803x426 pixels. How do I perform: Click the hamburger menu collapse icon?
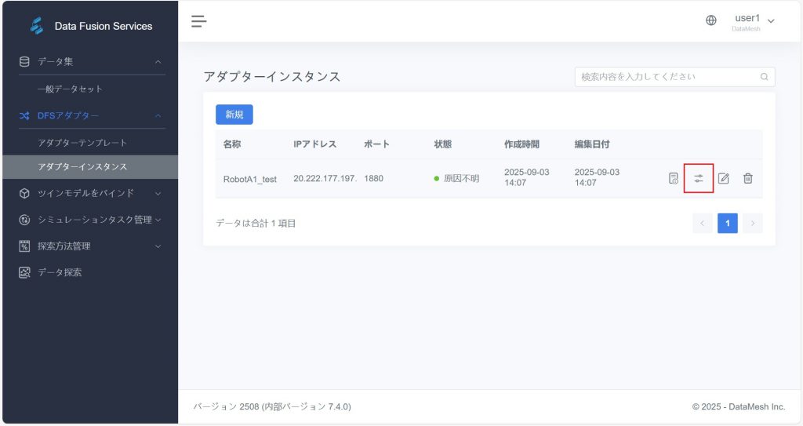pos(199,21)
